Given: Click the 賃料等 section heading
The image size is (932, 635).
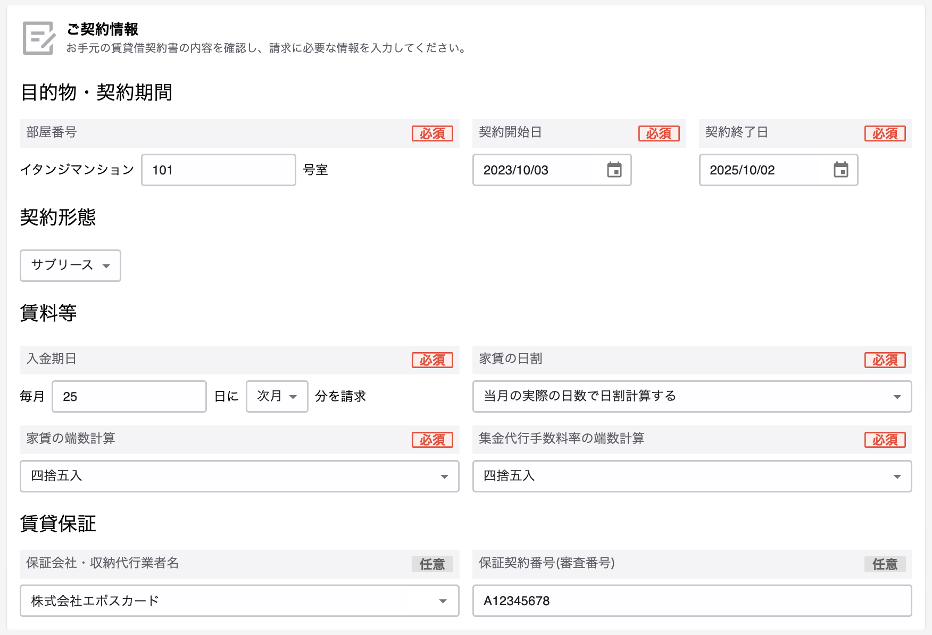Looking at the screenshot, I should pyautogui.click(x=48, y=313).
